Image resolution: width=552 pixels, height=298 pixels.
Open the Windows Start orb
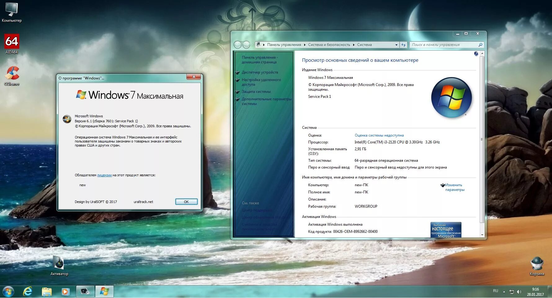[x=8, y=292]
